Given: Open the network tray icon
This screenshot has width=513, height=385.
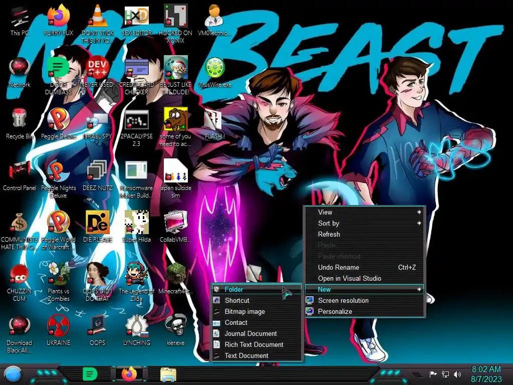Looking at the screenshot, I should [445, 374].
